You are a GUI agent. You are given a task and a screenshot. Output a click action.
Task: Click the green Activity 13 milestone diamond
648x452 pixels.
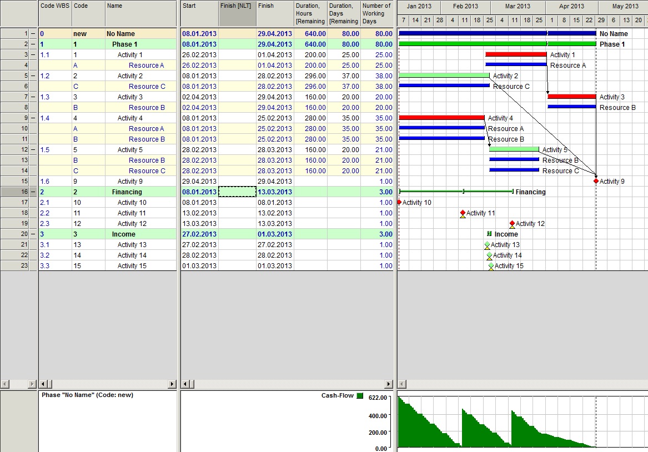pos(487,245)
